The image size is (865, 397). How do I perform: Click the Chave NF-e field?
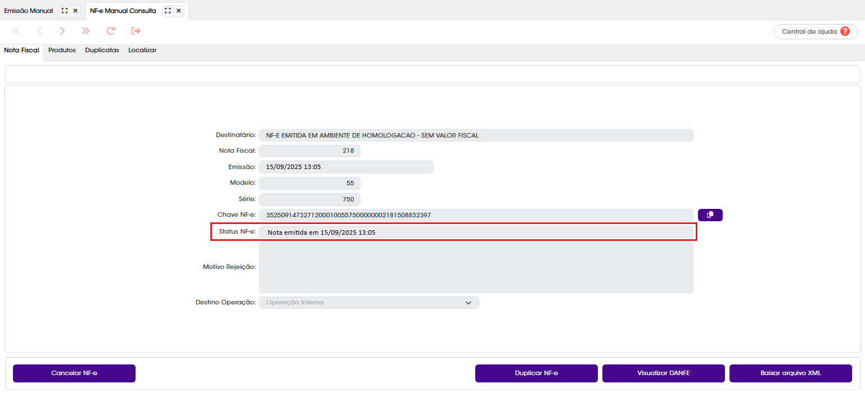(x=476, y=215)
